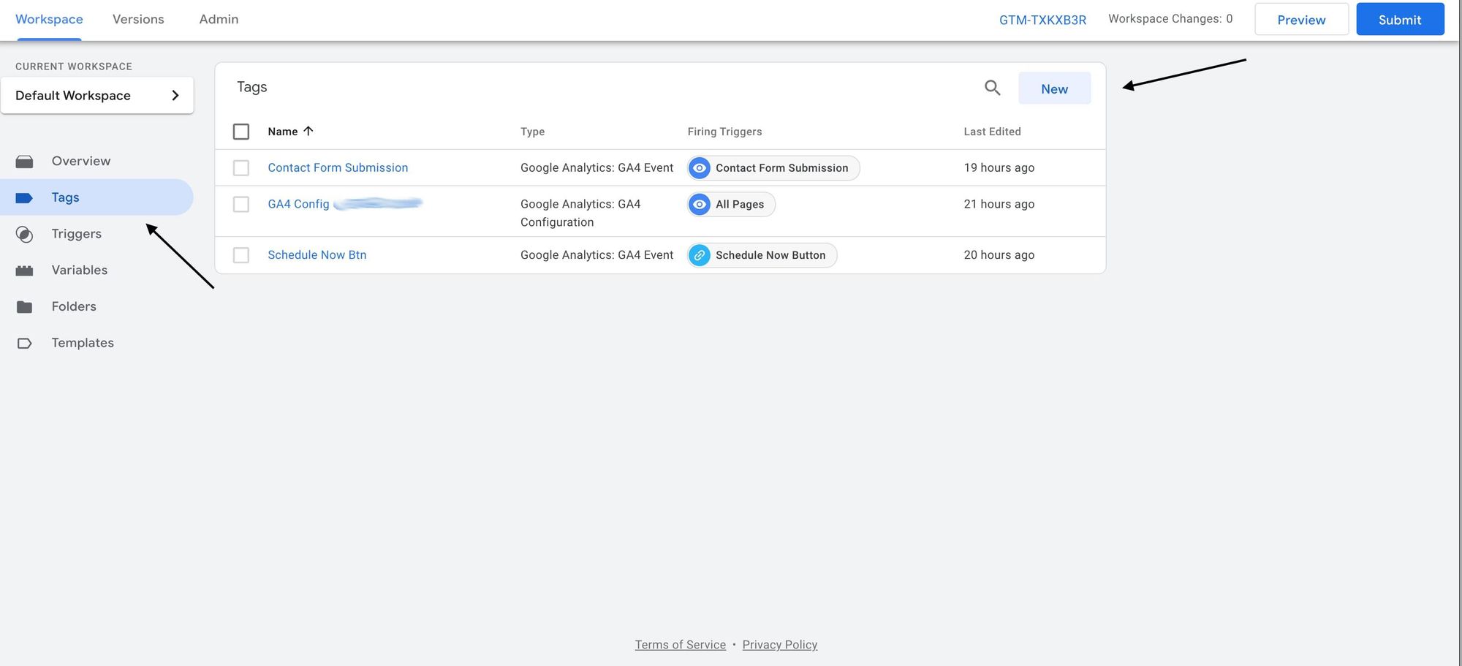This screenshot has width=1462, height=666.
Task: Click eye icon of All Pages trigger
Action: click(700, 205)
